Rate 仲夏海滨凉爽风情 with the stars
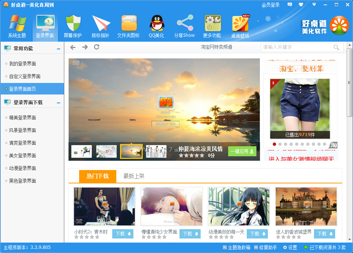The width and height of the screenshot is (353, 253). (192, 156)
